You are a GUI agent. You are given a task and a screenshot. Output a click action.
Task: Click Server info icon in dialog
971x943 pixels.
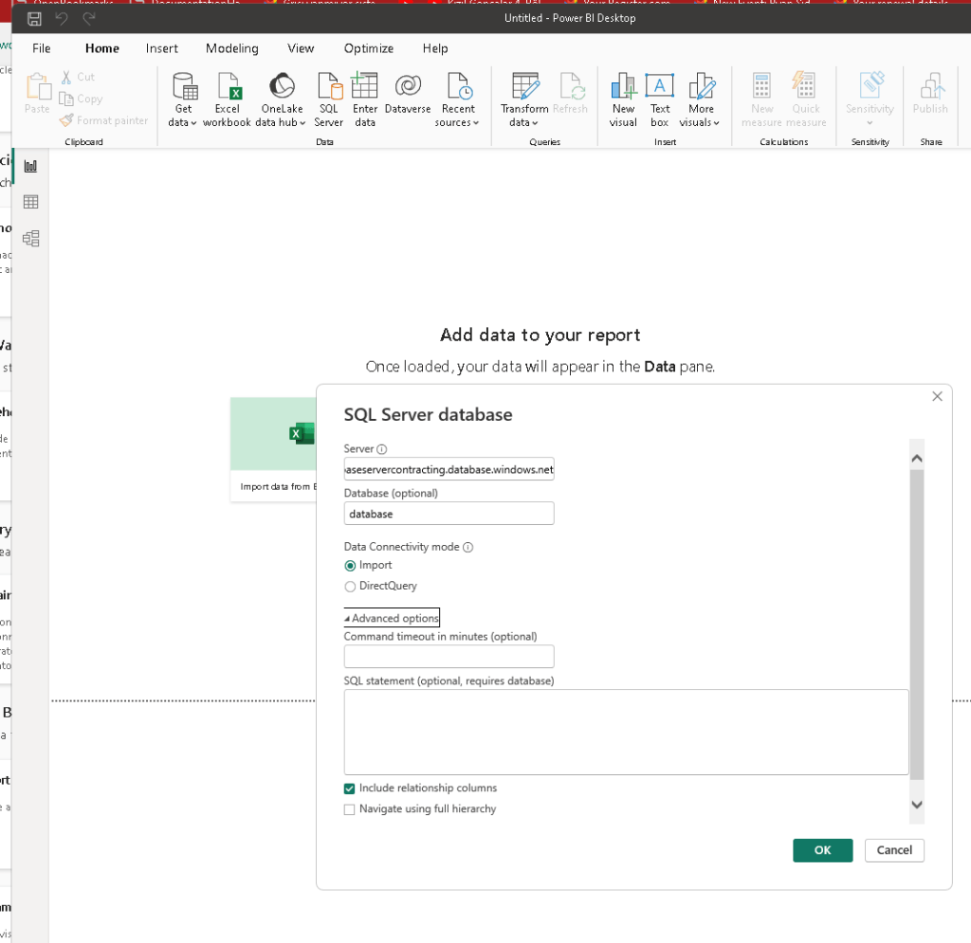[382, 449]
